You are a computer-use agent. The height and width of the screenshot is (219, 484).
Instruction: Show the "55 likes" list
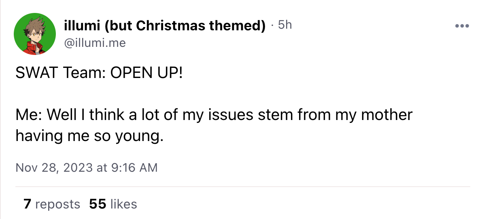[x=113, y=204]
